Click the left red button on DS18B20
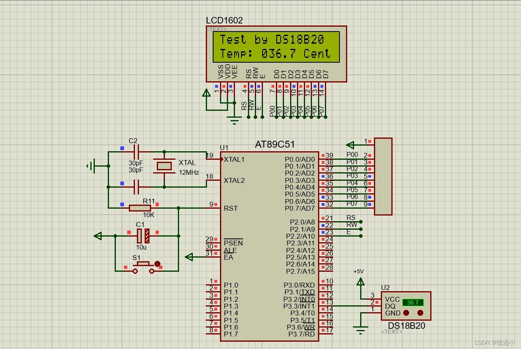This screenshot has height=349, width=521. [406, 313]
